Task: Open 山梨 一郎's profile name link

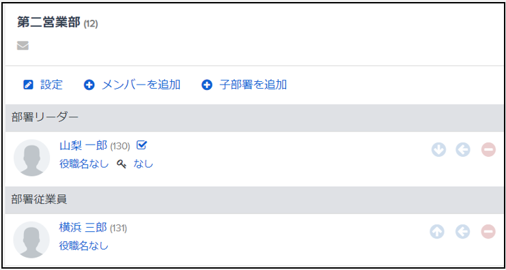Action: 83,146
